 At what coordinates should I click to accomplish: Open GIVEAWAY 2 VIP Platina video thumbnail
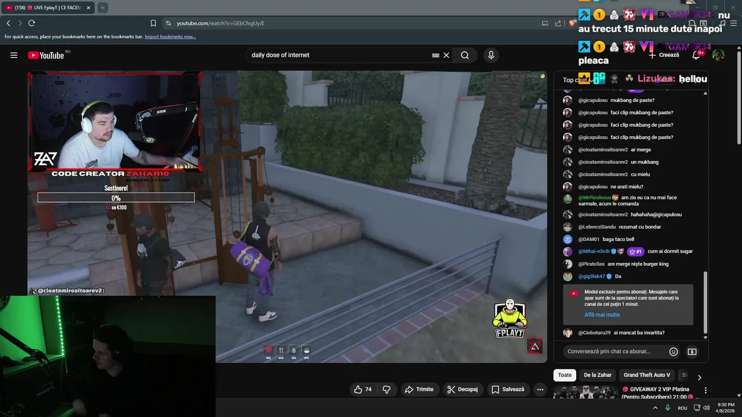pyautogui.click(x=585, y=393)
